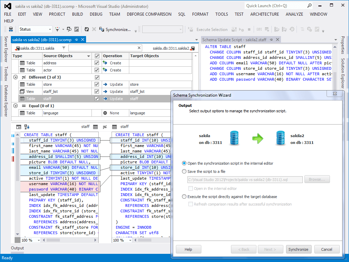The width and height of the screenshot is (349, 262).
Task: Open the FILE menu
Action: tap(8, 14)
